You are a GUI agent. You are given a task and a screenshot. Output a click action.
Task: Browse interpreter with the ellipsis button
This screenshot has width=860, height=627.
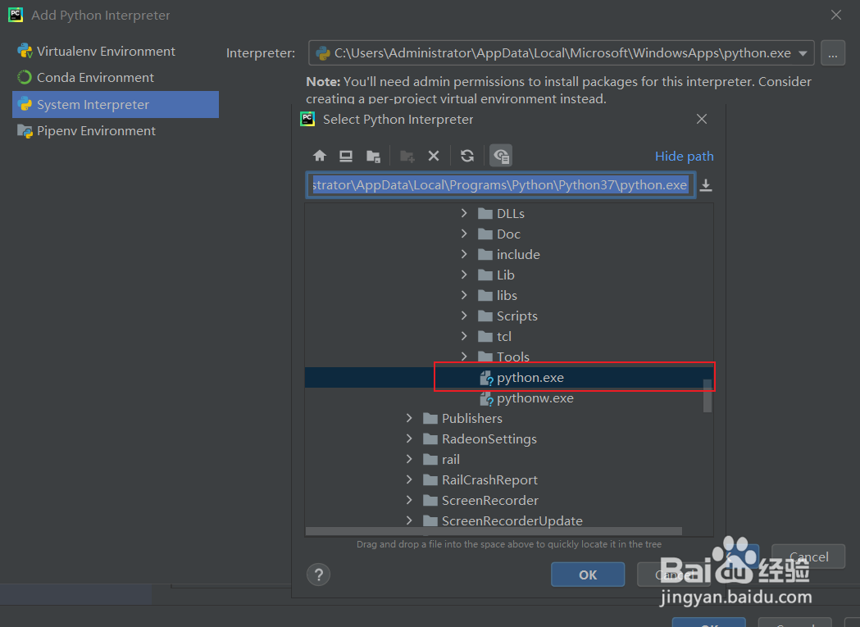(x=833, y=53)
